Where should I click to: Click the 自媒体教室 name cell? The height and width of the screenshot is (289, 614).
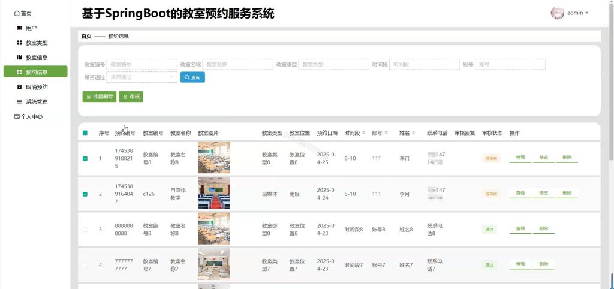178,194
